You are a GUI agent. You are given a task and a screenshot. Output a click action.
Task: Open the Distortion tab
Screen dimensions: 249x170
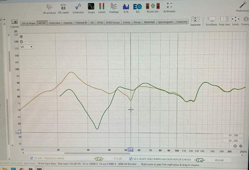(x=55, y=23)
